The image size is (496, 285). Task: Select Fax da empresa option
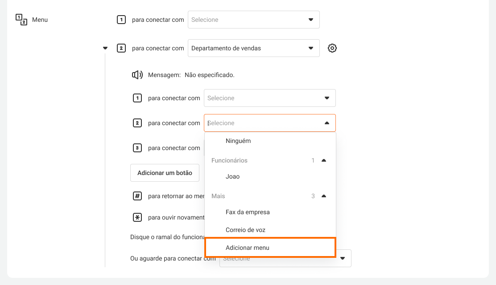click(x=248, y=212)
